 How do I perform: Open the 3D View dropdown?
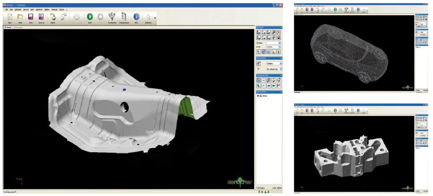(273, 43)
